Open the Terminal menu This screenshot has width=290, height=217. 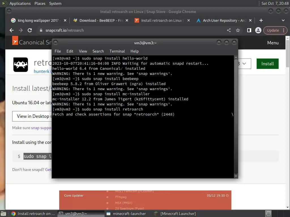pos(117,51)
